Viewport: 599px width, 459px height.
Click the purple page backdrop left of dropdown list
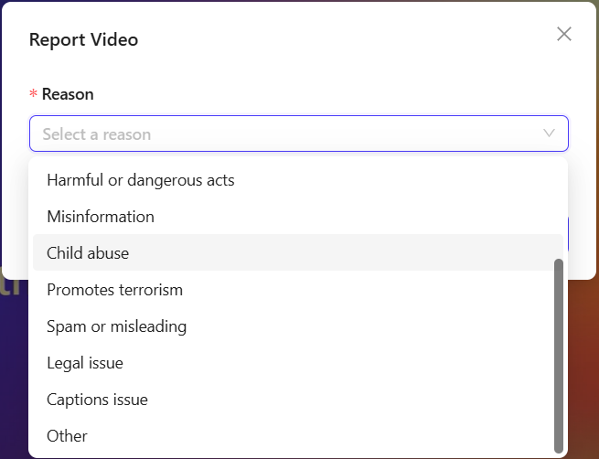pos(13,384)
